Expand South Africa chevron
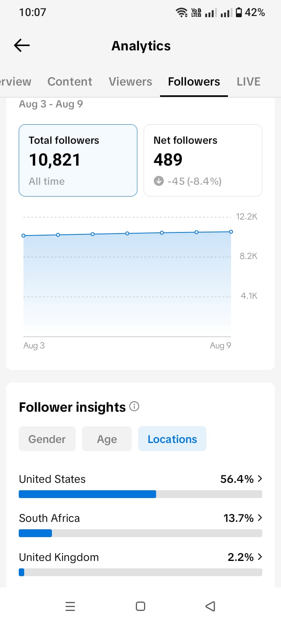 [260, 518]
